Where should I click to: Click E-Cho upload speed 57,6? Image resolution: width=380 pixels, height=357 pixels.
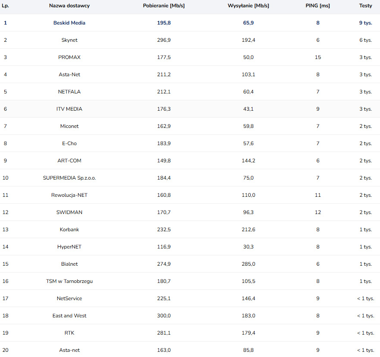tap(249, 143)
